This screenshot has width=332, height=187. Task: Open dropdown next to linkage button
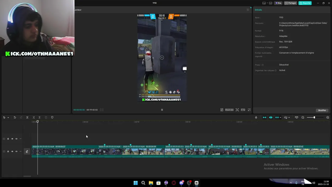[280, 117]
